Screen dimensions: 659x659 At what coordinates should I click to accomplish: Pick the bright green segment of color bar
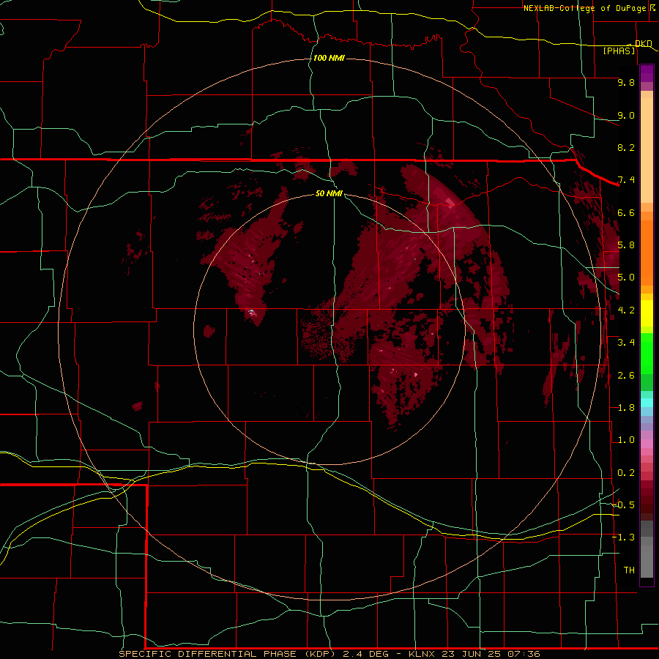click(647, 353)
